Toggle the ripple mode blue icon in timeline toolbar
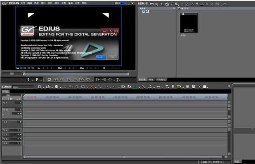The height and width of the screenshot is (164, 255). click(x=135, y=87)
